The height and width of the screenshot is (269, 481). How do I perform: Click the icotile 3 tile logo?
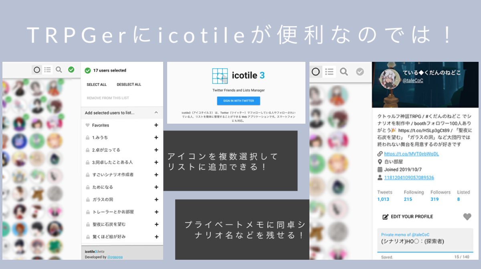[220, 75]
